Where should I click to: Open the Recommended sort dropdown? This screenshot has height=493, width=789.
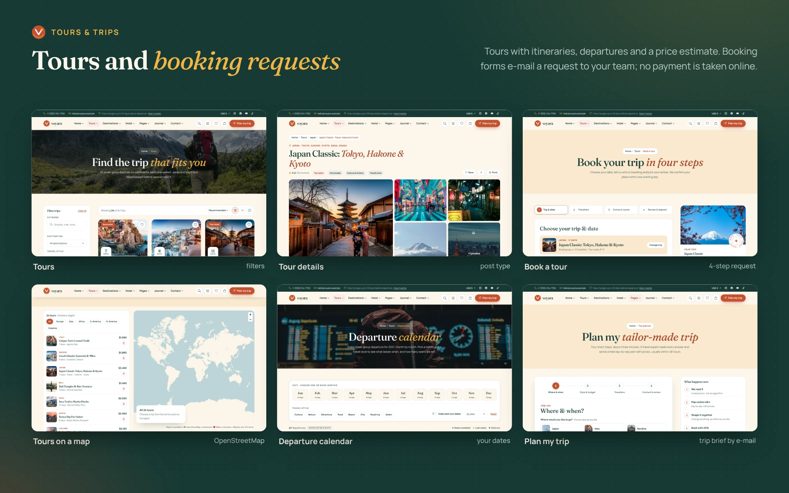[x=218, y=210]
